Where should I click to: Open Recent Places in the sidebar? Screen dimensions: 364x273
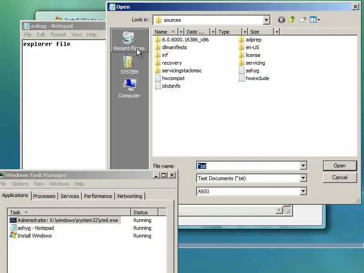(x=129, y=41)
